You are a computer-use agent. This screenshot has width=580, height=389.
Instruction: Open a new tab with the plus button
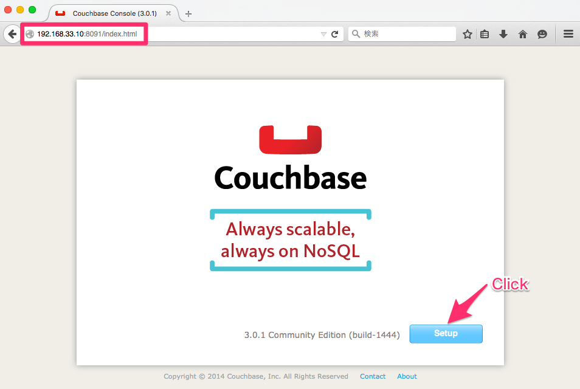pos(188,13)
